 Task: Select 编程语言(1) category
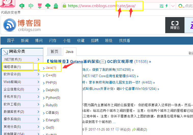pos(12,67)
